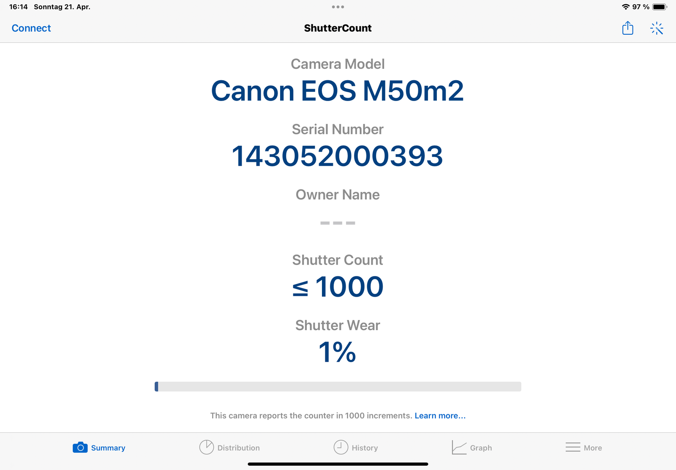
Task: Tap the serial number 143052000393
Action: point(337,156)
